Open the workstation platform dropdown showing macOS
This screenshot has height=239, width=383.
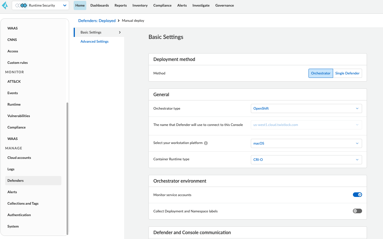click(306, 143)
